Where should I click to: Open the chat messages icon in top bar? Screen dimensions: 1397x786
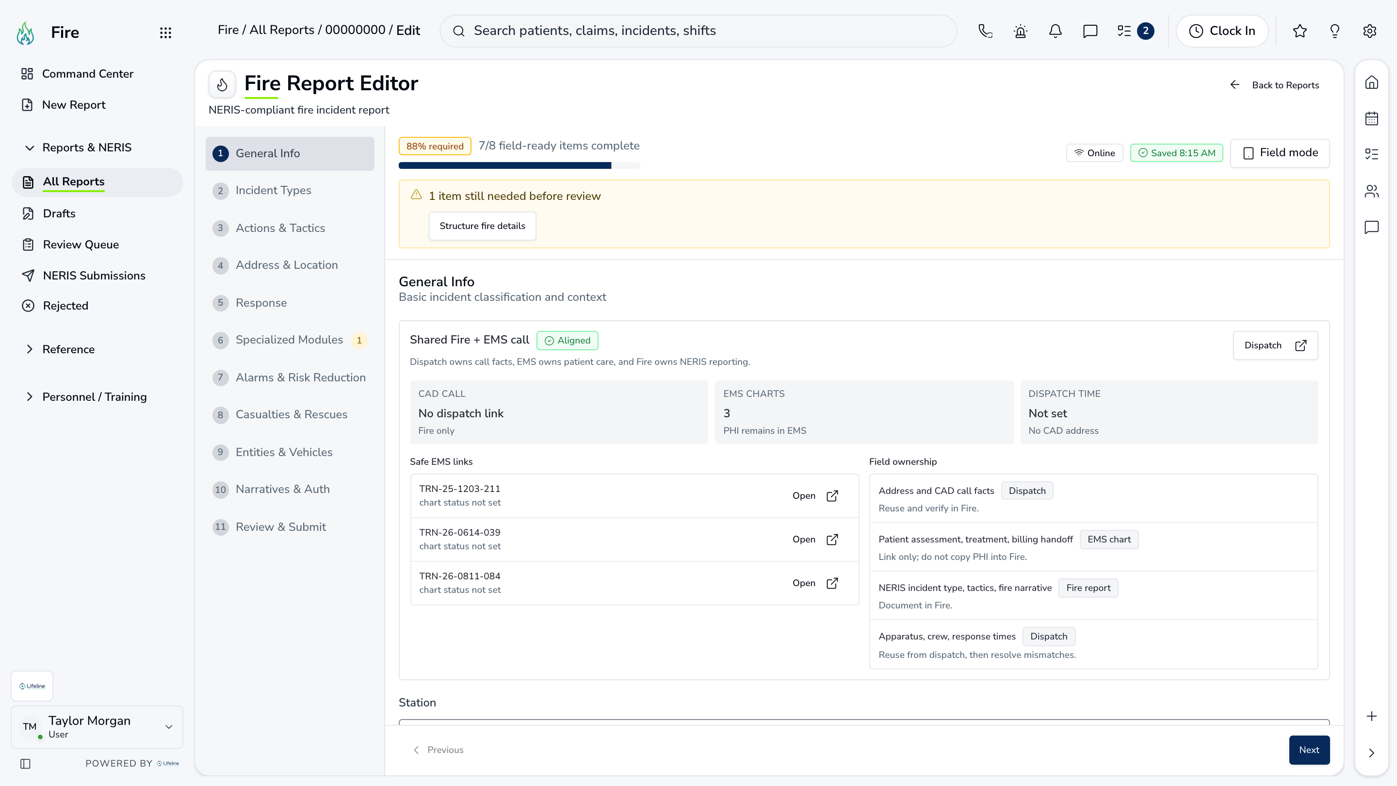pyautogui.click(x=1090, y=31)
